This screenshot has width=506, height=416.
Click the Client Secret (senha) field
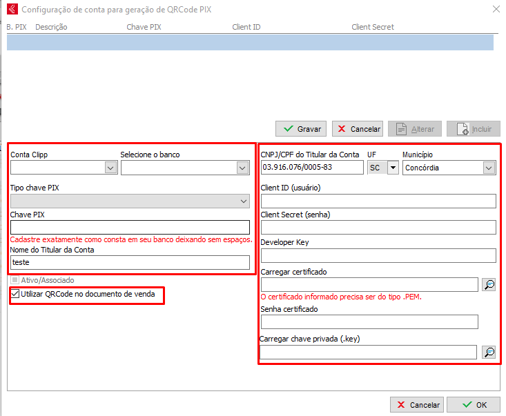(x=378, y=228)
